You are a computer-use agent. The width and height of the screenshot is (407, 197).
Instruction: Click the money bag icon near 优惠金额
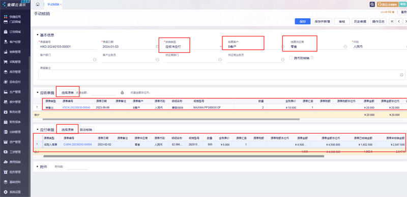tap(122, 92)
